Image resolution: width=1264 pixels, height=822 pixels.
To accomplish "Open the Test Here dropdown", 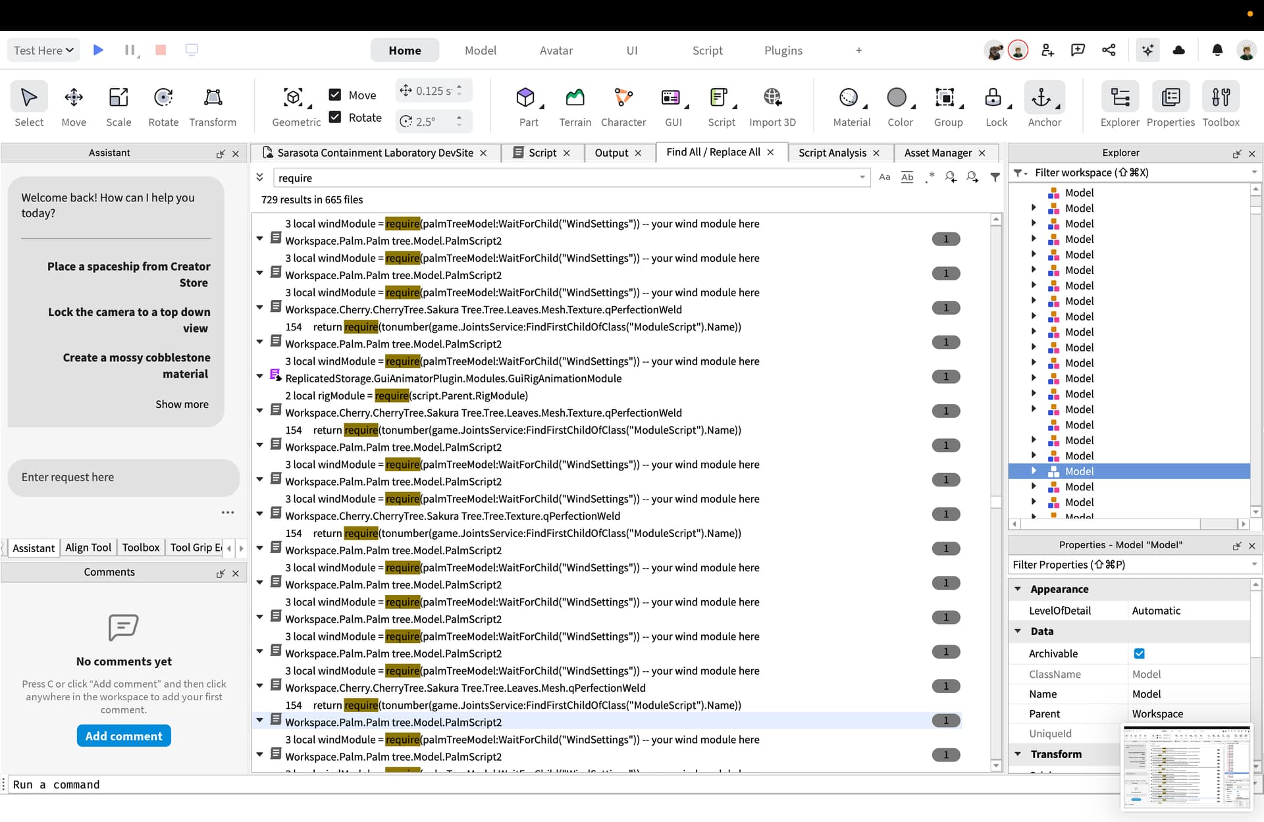I will click(43, 49).
